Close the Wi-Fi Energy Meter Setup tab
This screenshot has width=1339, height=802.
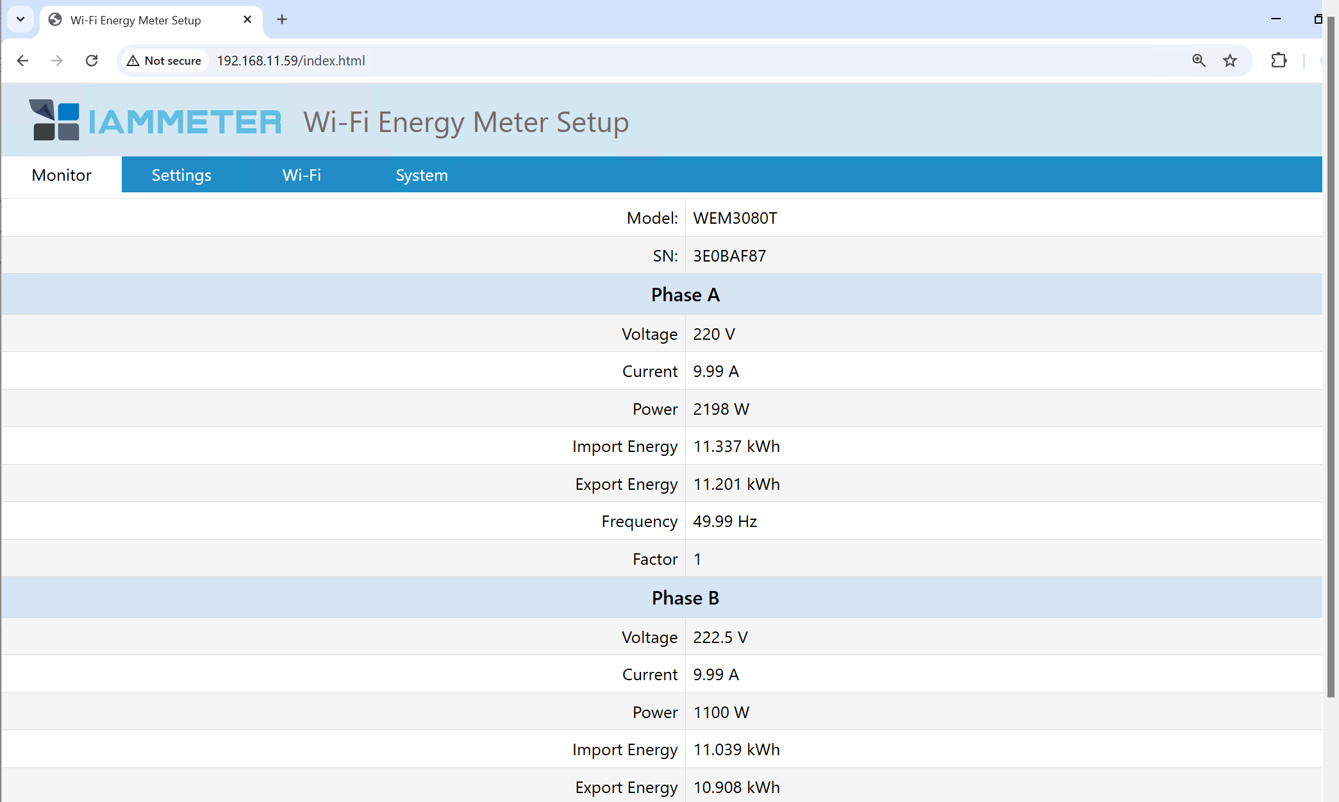(247, 20)
